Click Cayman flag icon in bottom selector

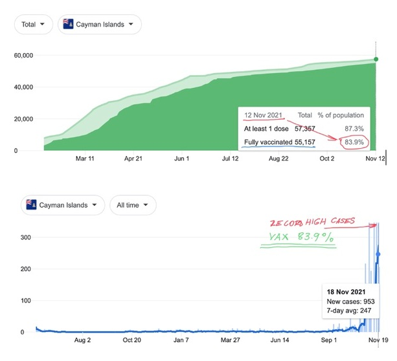[x=30, y=205]
